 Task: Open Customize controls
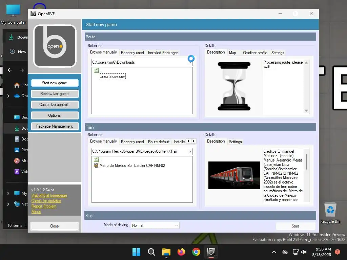tap(55, 105)
